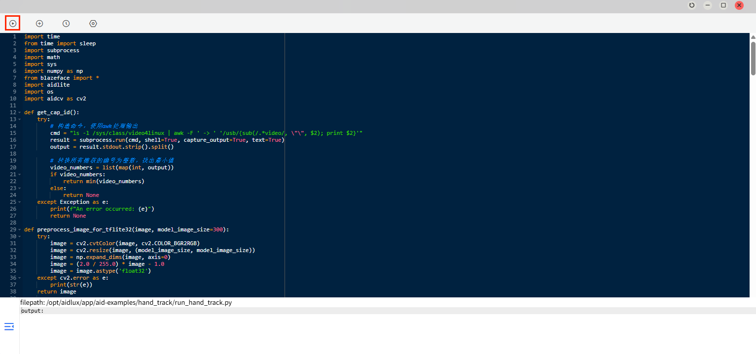Click the scroll-up arrow of the editor scrollbar
This screenshot has height=354, width=756.
click(x=753, y=37)
